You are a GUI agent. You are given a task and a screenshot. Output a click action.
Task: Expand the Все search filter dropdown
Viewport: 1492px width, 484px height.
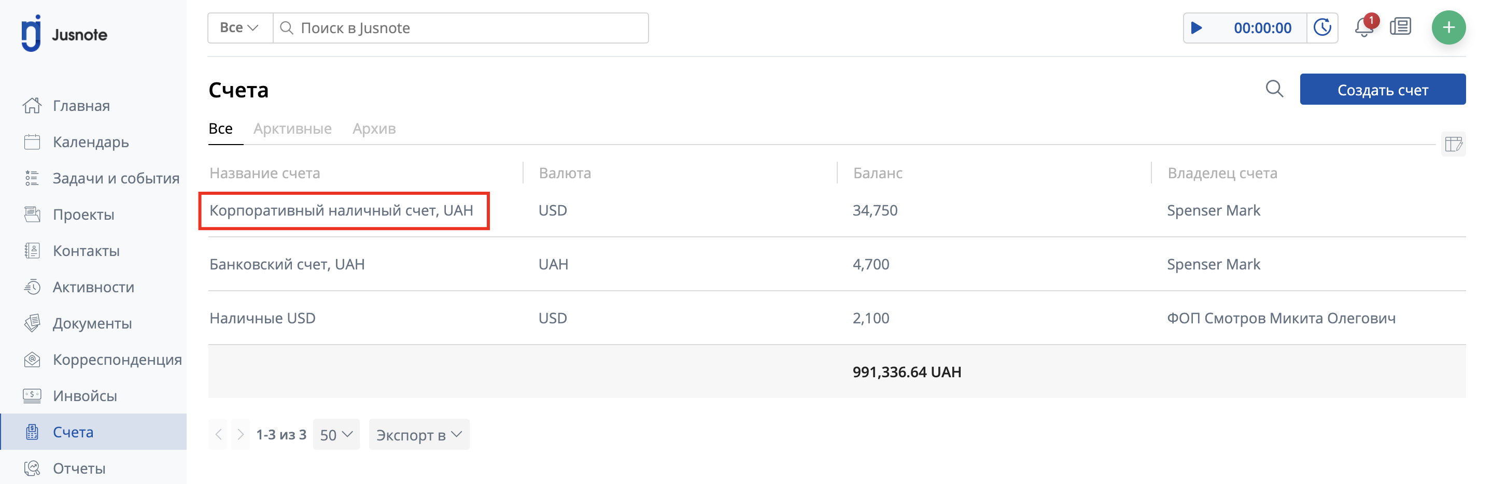[240, 28]
